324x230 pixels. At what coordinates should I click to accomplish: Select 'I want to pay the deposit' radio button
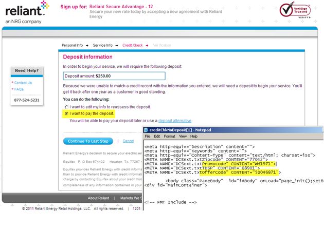[x=66, y=113]
